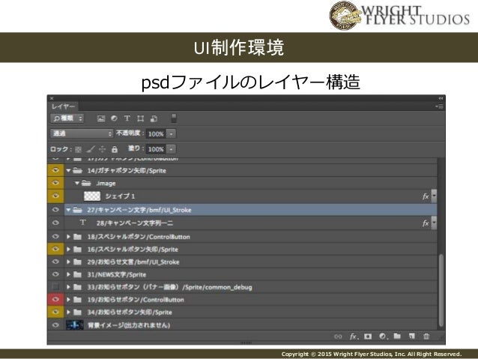This screenshot has height=359, width=478.
Task: Collapse the 14/ガチャボタン矢印/Sprite group
Action: point(68,170)
